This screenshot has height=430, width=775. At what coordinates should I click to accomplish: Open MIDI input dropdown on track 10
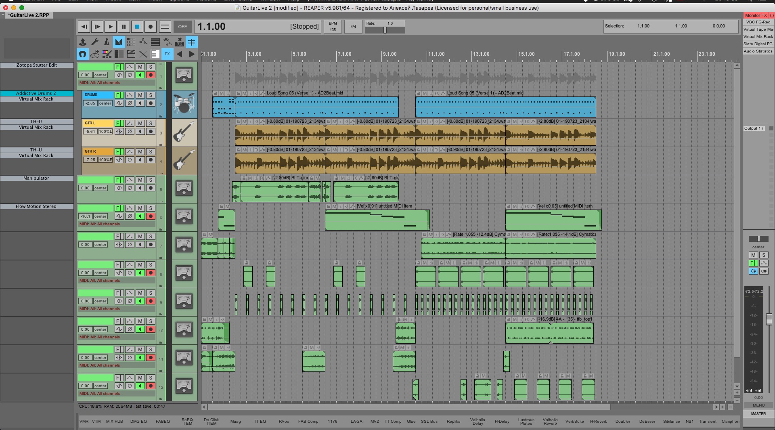point(117,337)
